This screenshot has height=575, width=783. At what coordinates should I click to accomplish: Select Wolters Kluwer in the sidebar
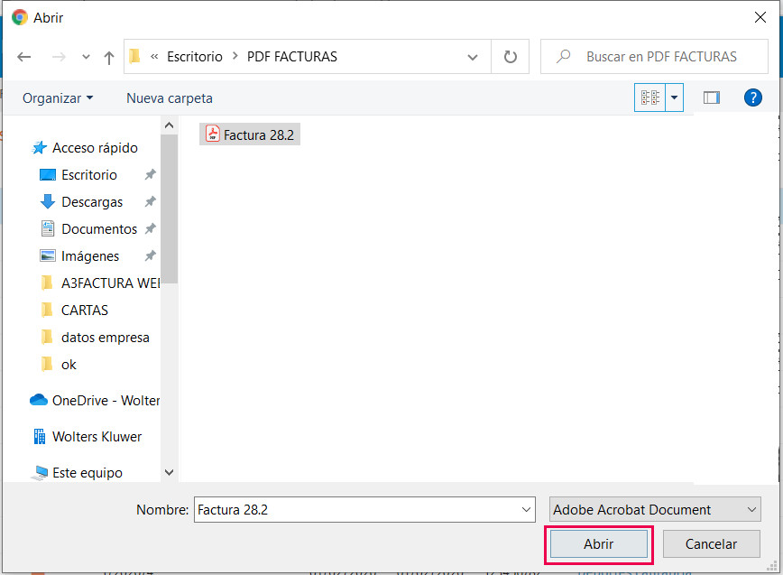click(x=87, y=437)
